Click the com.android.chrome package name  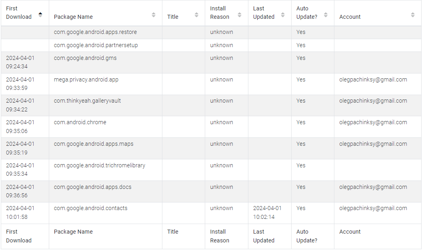(80, 122)
